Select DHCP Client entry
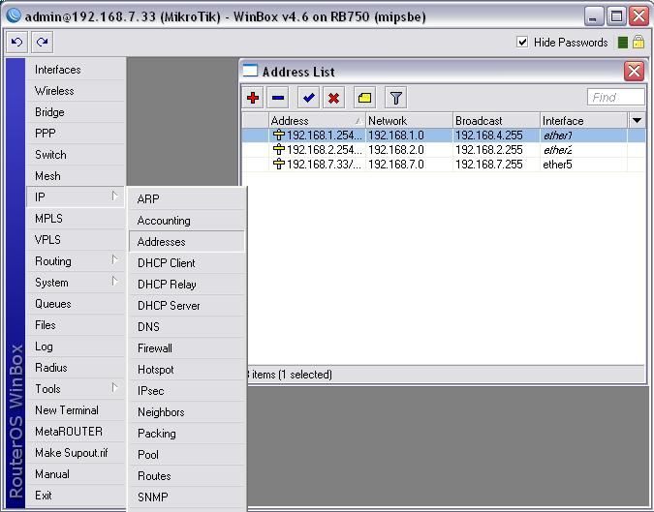654x512 pixels. pyautogui.click(x=187, y=263)
